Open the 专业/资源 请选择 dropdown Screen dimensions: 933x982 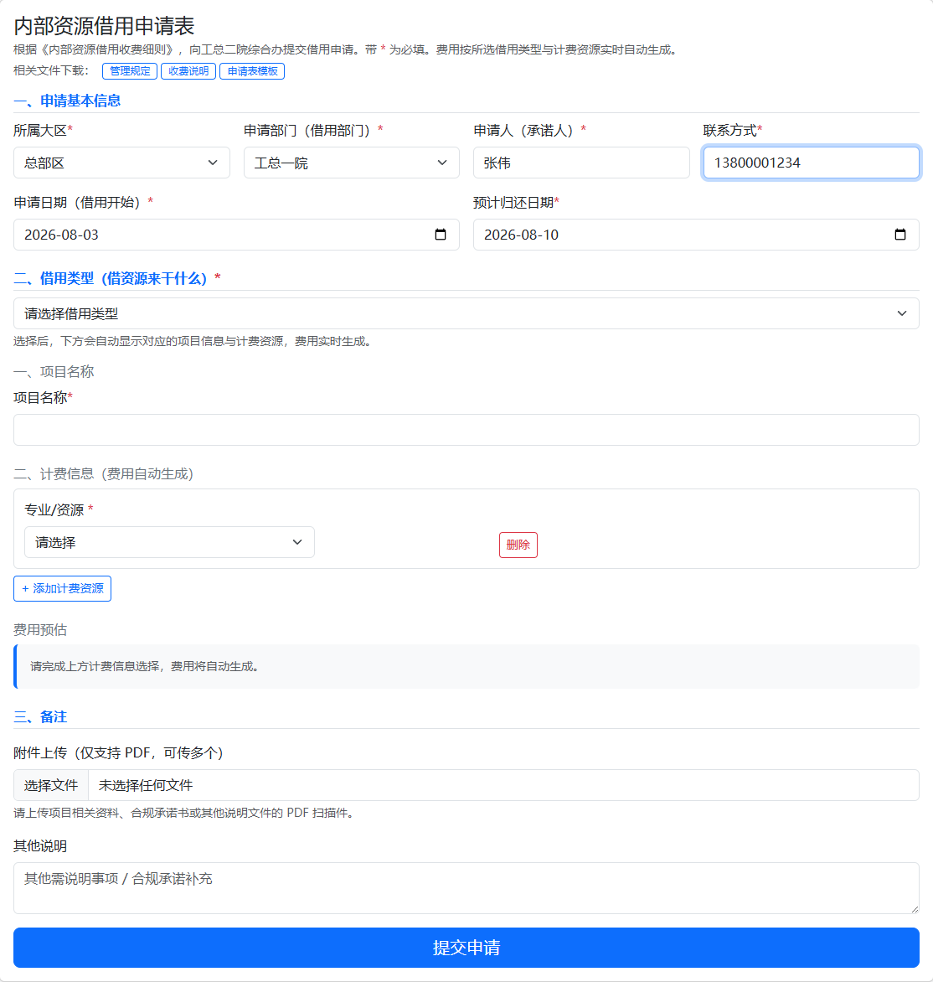click(x=169, y=542)
